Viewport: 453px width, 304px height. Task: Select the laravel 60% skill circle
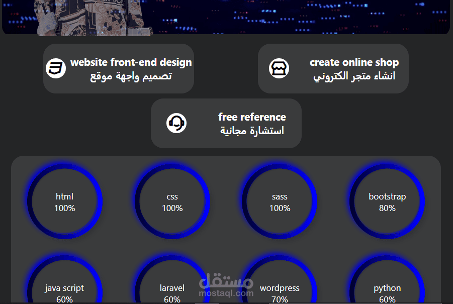click(x=172, y=279)
